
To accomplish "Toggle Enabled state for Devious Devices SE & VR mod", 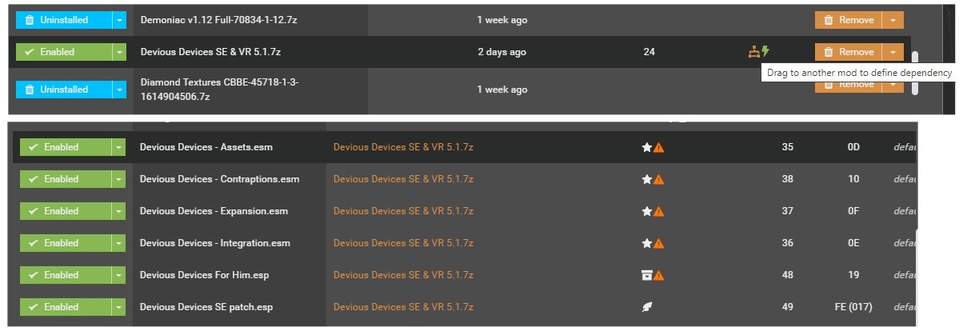I will (62, 52).
